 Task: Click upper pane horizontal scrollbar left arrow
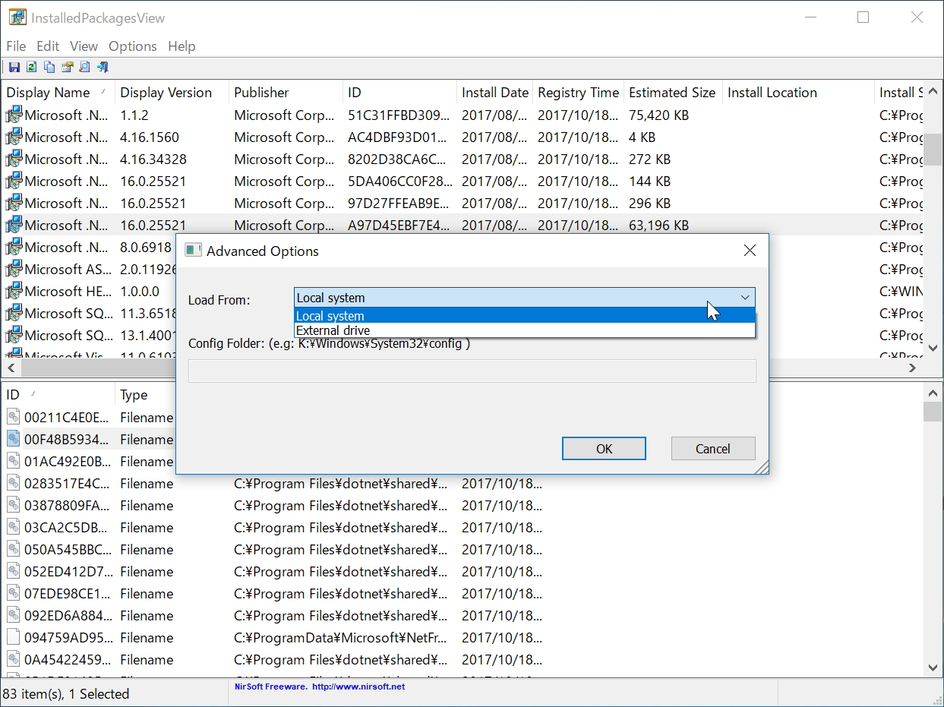click(x=11, y=368)
